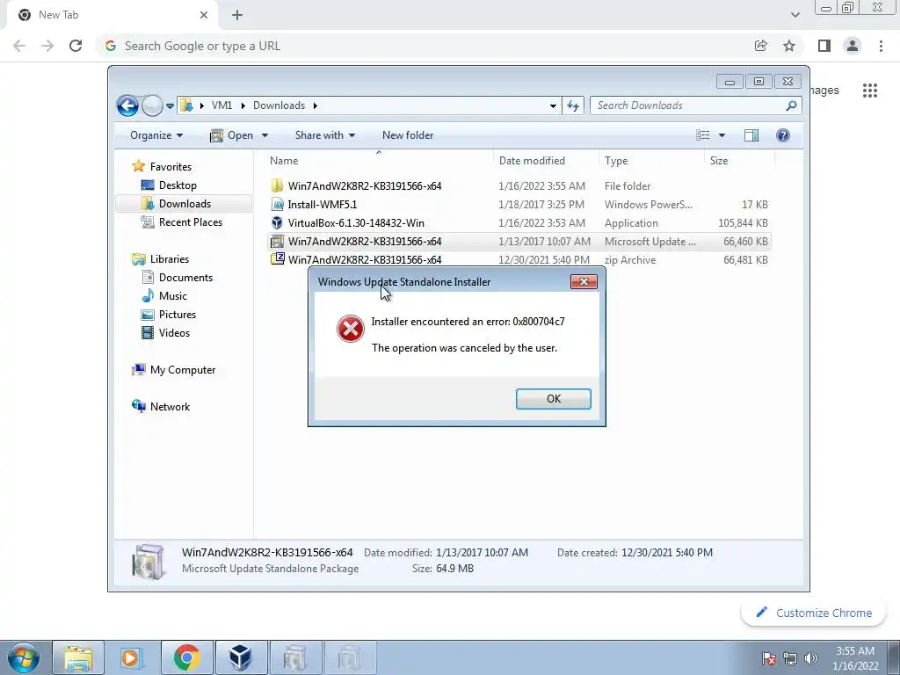
Task: Open recent locations dropdown next to nav arrows
Action: click(170, 106)
